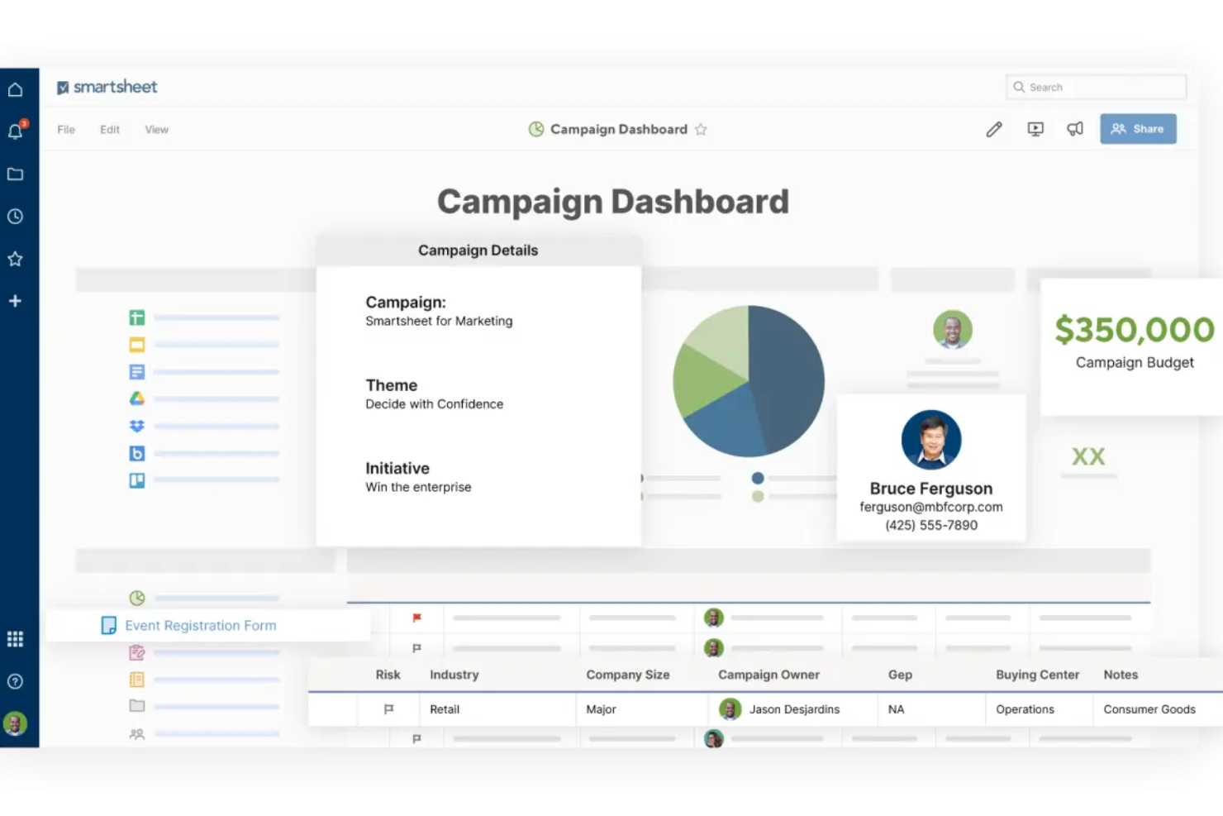The width and height of the screenshot is (1223, 816).
Task: Click the blue legend dot
Action: 758,479
